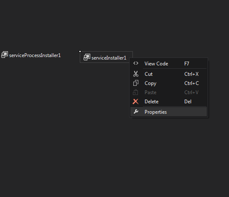
Task: Select the serviceInstaller1 label text
Action: pyautogui.click(x=109, y=58)
